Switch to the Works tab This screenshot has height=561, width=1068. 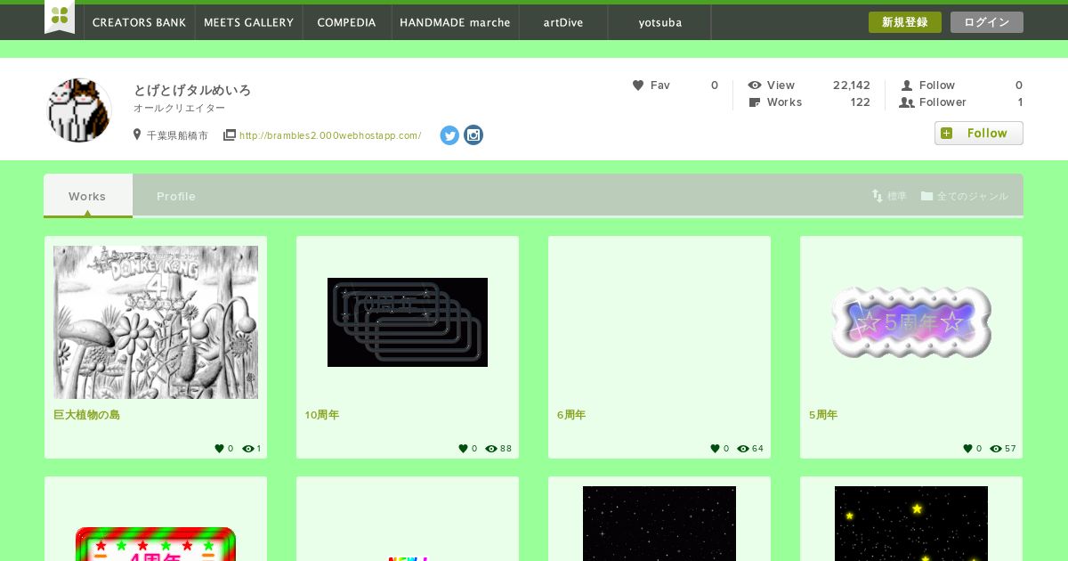tap(87, 196)
